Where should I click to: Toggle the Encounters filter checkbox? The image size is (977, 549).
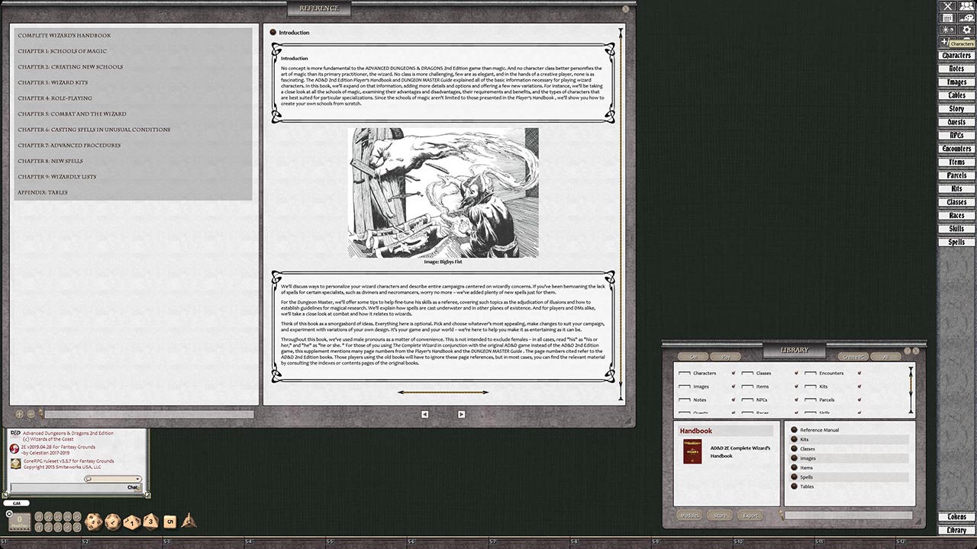click(811, 373)
